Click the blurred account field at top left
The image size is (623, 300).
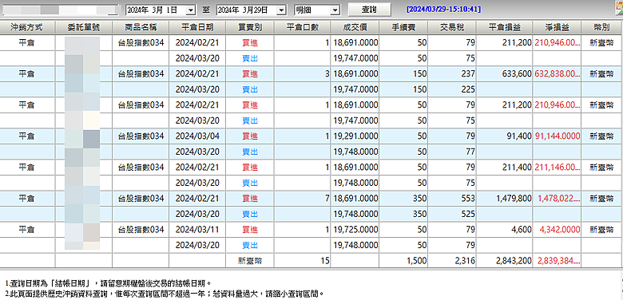point(60,10)
